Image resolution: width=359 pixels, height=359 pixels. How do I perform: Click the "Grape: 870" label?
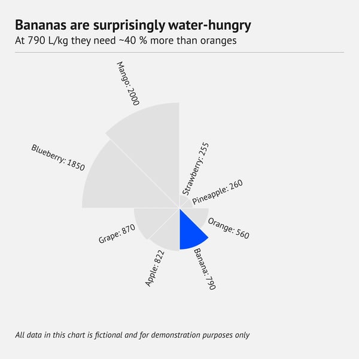[x=117, y=234]
